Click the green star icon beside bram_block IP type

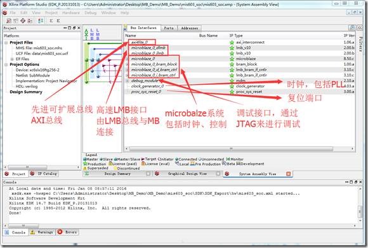pos(232,65)
